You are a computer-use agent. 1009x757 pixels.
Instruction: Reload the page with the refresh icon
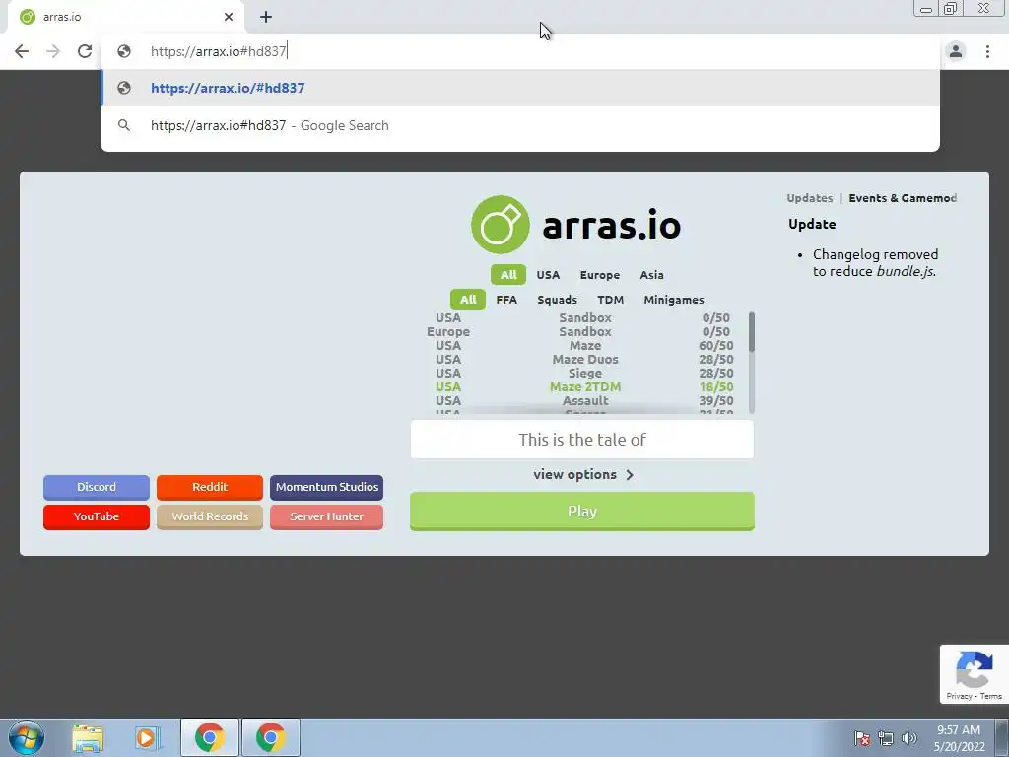click(85, 51)
